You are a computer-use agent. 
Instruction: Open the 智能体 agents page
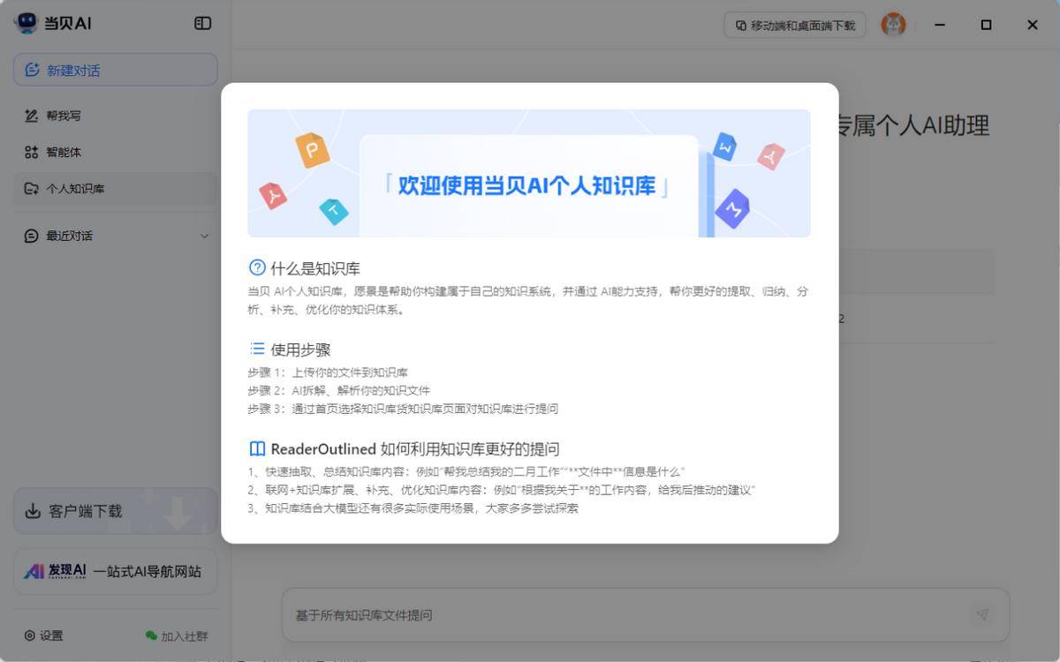click(x=64, y=152)
